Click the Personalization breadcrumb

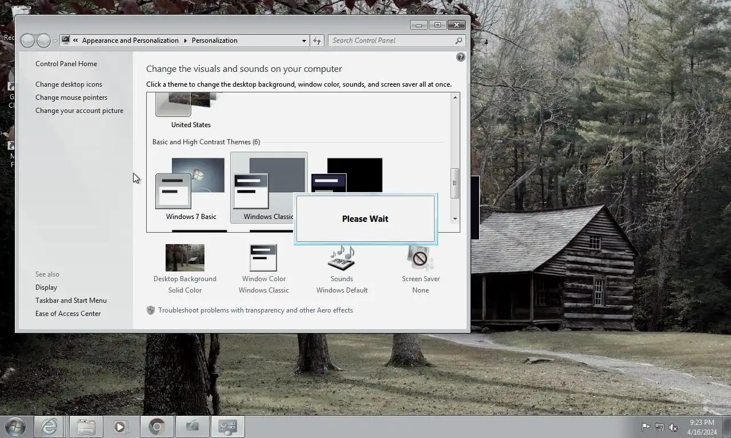click(x=215, y=40)
